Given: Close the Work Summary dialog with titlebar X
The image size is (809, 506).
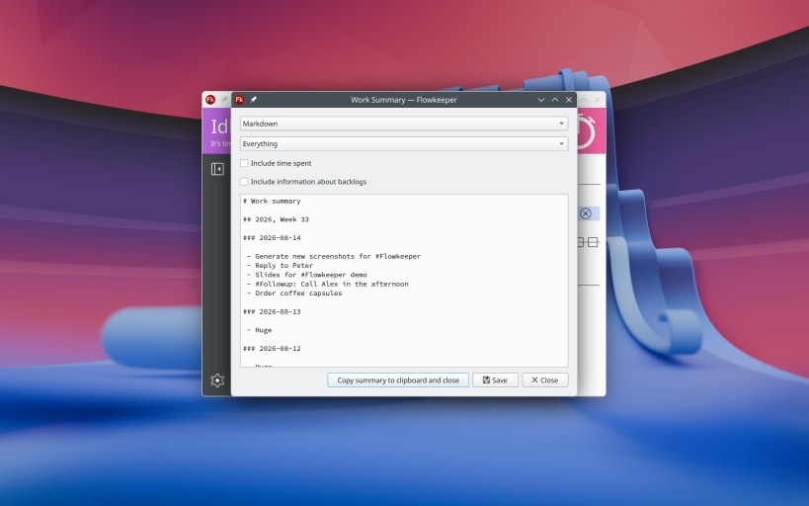Looking at the screenshot, I should pyautogui.click(x=569, y=100).
